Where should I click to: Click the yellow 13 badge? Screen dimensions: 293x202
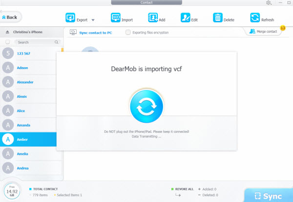click(283, 28)
